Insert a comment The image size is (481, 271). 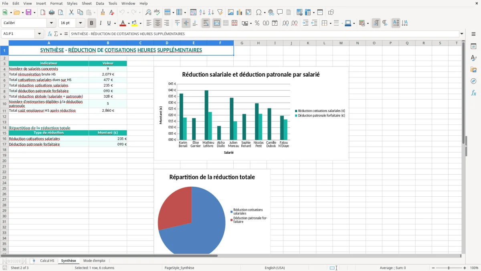click(x=280, y=12)
